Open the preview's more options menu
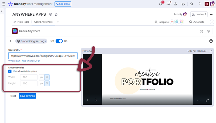Image resolution: width=216 pixels, height=123 pixels. click(199, 100)
